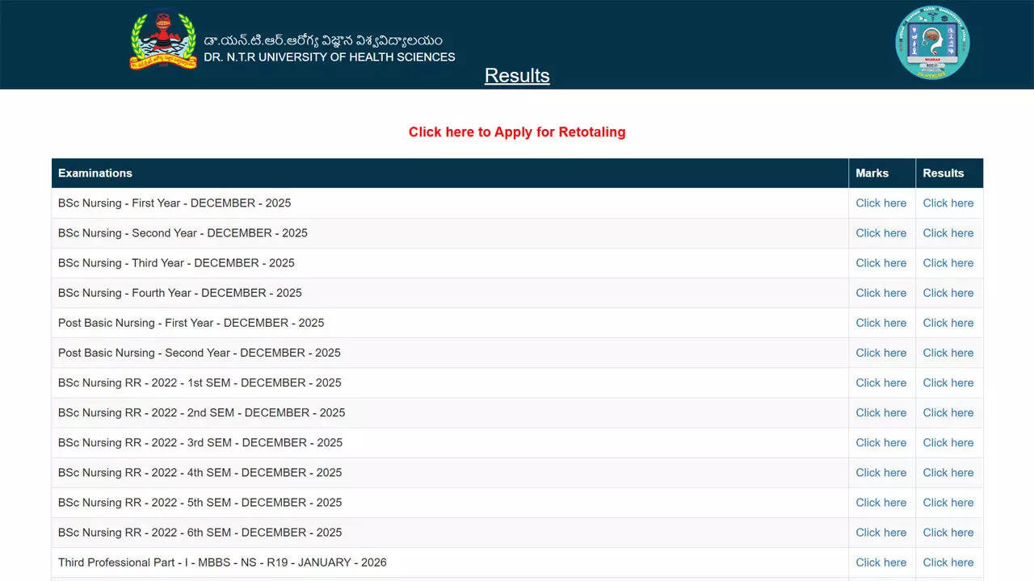The width and height of the screenshot is (1034, 581).
Task: Click the DR. N.T.R University of Health Sciences title
Action: click(x=329, y=57)
